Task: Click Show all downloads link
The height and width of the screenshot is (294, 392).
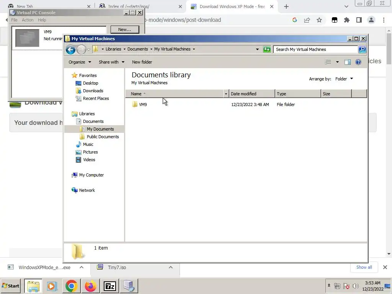Action: pyautogui.click(x=364, y=267)
